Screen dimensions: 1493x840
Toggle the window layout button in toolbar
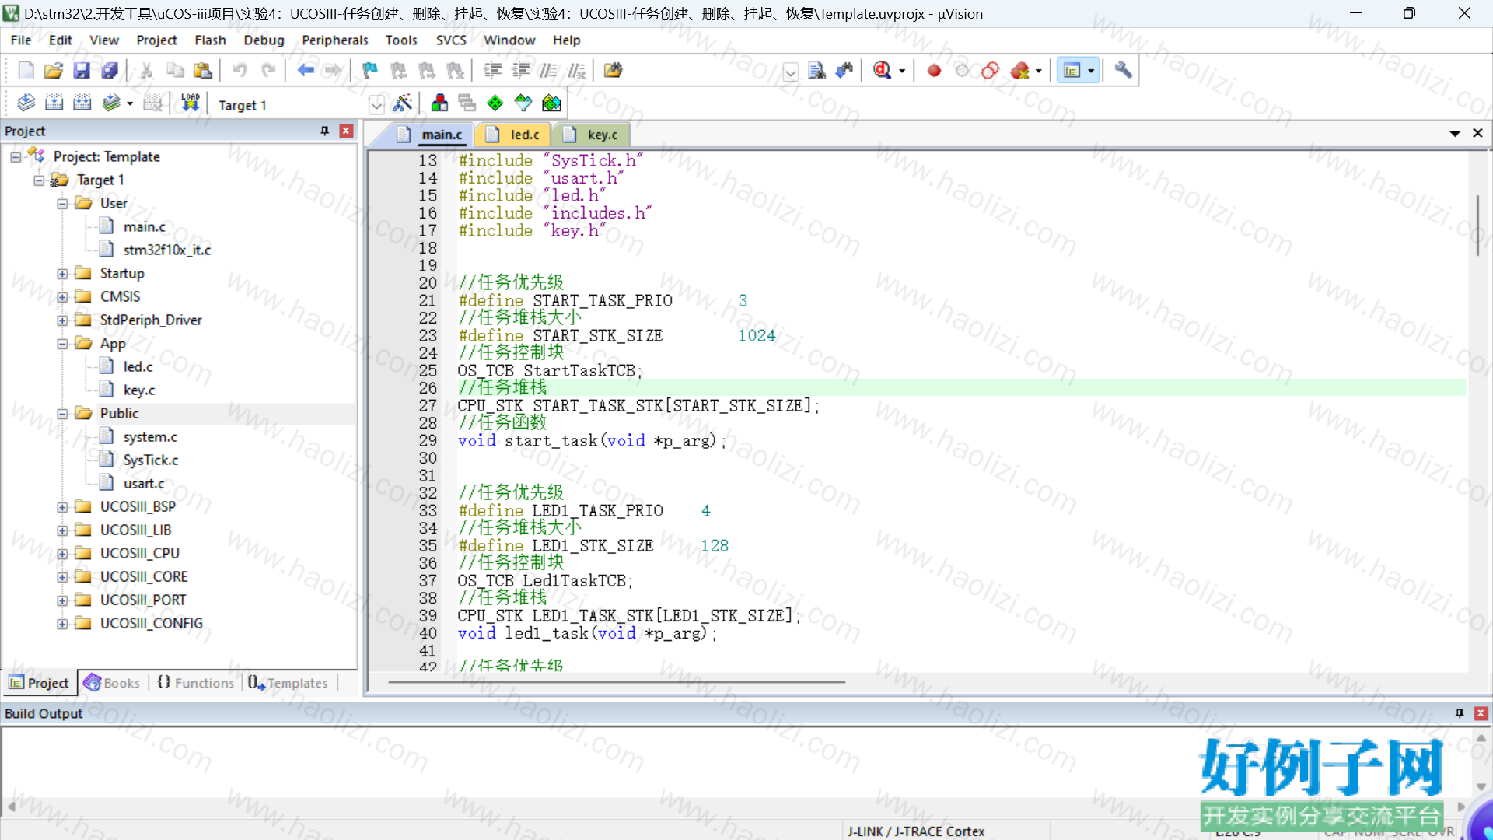[1072, 71]
